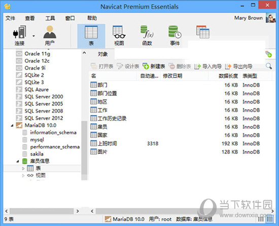Expand the 表 tree node
Viewport: 279px width, 226px height.
(23, 168)
